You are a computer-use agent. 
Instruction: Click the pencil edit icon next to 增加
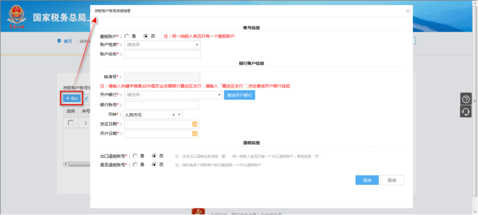pos(87,98)
